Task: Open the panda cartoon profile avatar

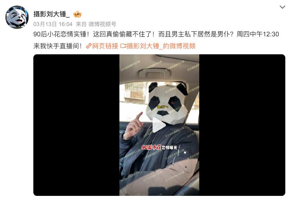Action: pos(17,17)
